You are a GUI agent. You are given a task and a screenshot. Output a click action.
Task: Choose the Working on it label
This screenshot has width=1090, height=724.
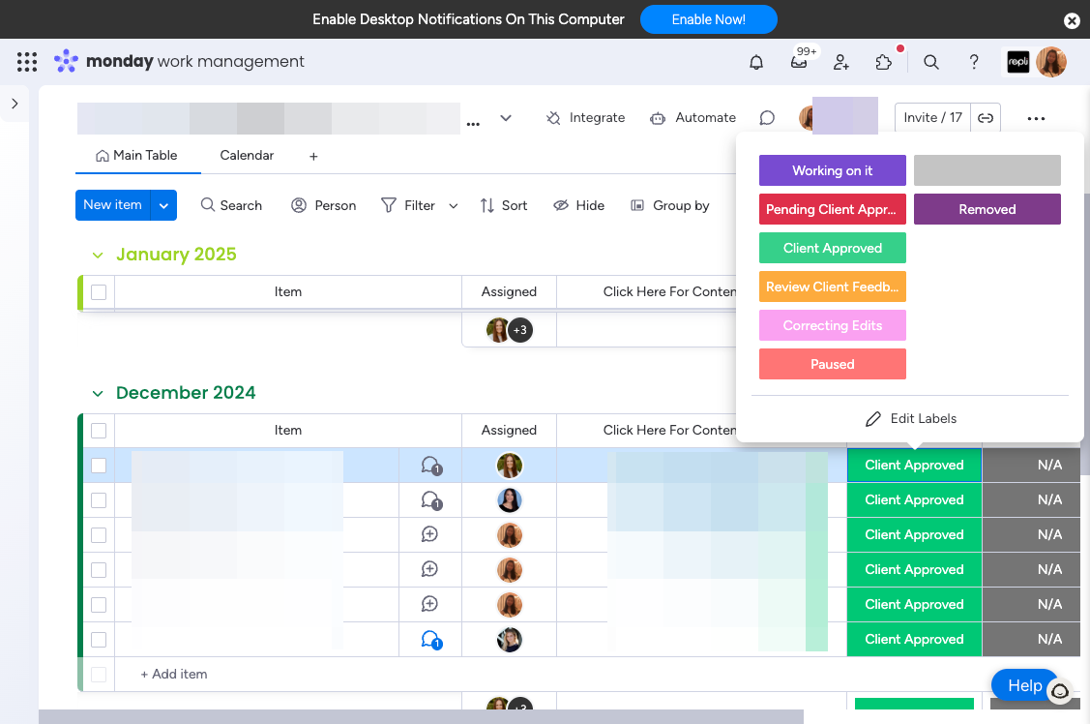(x=832, y=170)
